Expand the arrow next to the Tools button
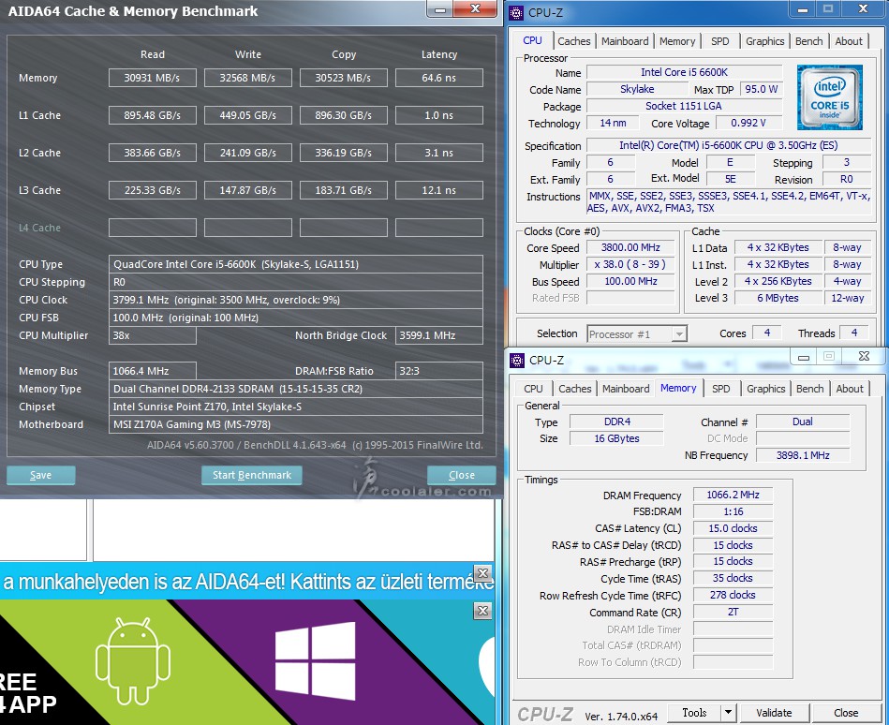This screenshot has width=889, height=725. [728, 712]
